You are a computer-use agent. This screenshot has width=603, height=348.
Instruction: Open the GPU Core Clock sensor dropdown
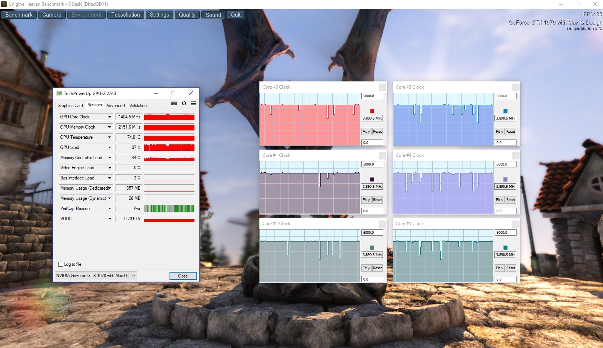pyautogui.click(x=109, y=117)
